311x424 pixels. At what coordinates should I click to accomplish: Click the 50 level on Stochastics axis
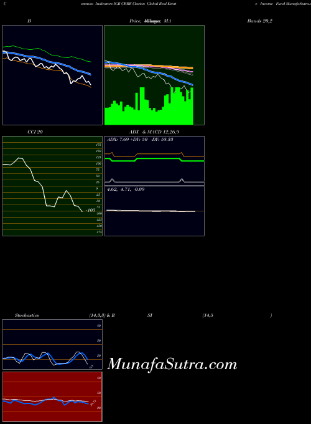click(x=99, y=340)
